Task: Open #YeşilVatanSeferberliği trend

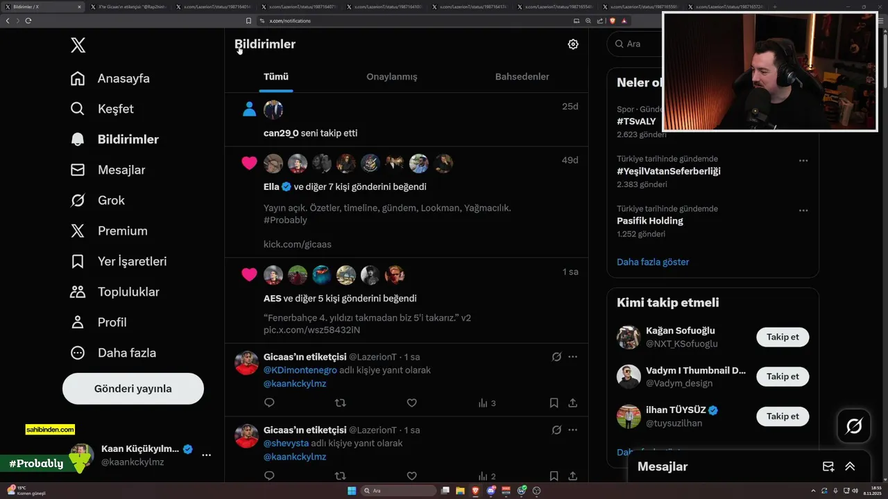Action: (669, 171)
